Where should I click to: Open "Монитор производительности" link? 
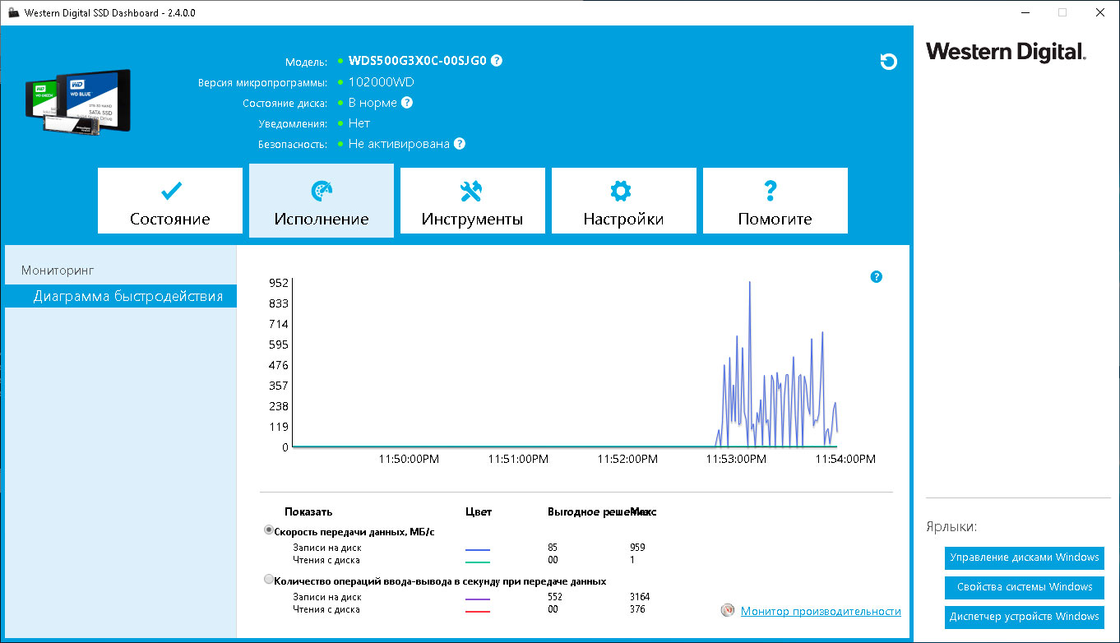(x=821, y=611)
